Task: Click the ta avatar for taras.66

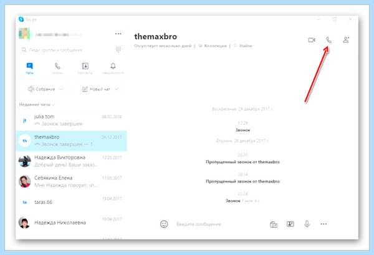Action: 24,202
